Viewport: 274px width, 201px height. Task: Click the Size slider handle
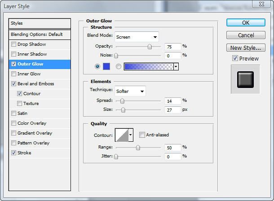tap(123, 110)
